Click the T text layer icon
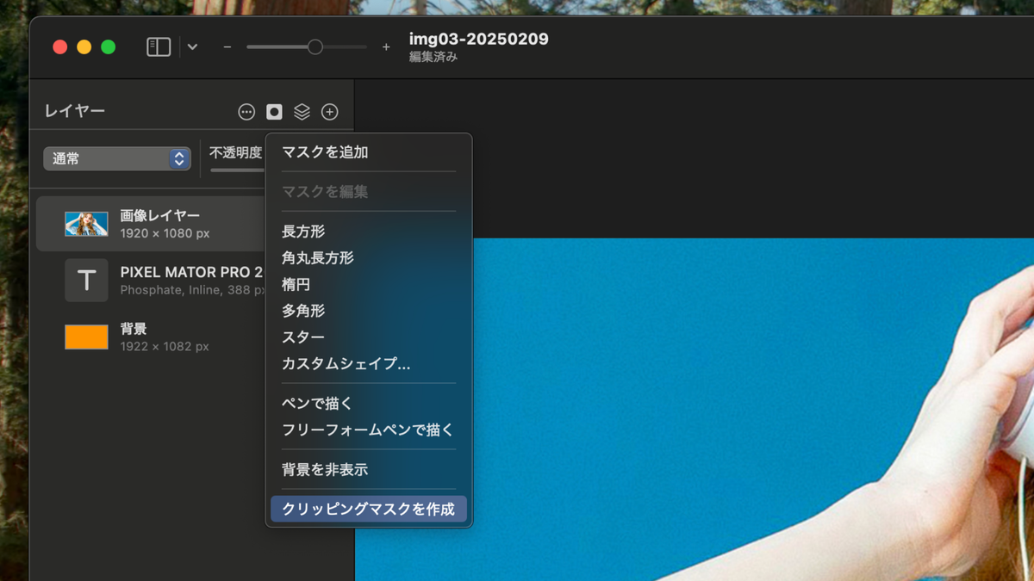 click(x=86, y=281)
